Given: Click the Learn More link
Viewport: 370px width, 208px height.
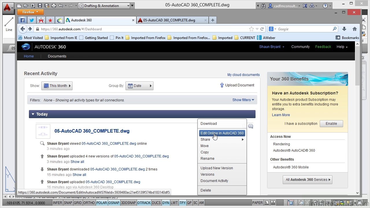Looking at the screenshot, I should (281, 115).
